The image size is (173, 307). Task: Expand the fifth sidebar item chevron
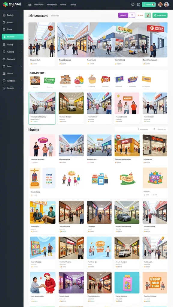click(21, 45)
